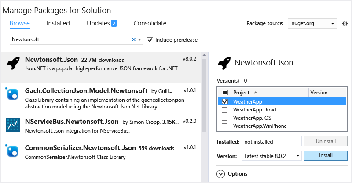Click the Newtonsoft.Json rocket icon in results
This screenshot has width=352, height=183.
(13, 64)
